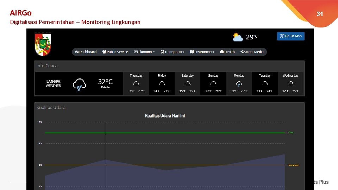Click Sunday's cloud forecast icon
This screenshot has width=338, height=190.
(213, 83)
